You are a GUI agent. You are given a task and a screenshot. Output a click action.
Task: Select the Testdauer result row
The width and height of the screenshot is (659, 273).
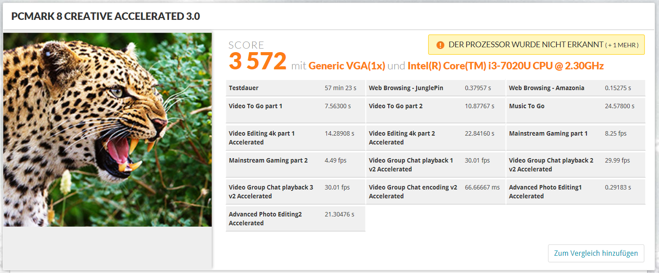295,88
